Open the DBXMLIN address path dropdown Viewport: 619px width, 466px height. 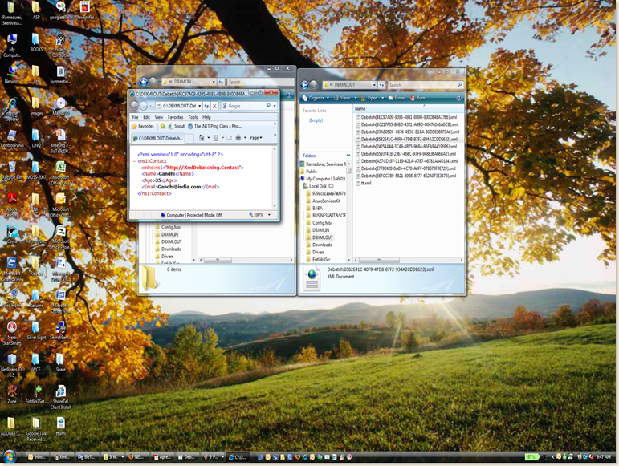click(x=214, y=82)
